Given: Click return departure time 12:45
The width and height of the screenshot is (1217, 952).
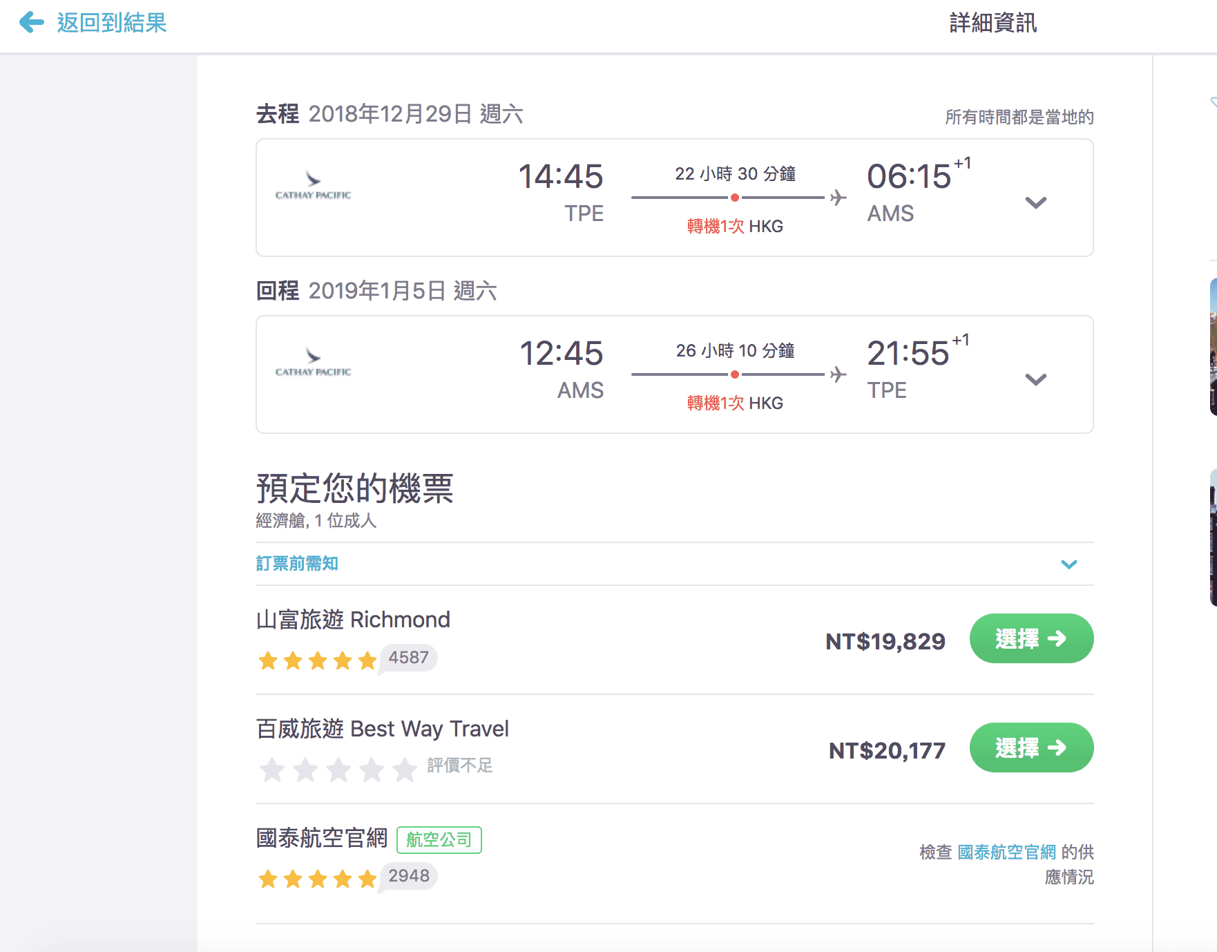Looking at the screenshot, I should pos(561,353).
